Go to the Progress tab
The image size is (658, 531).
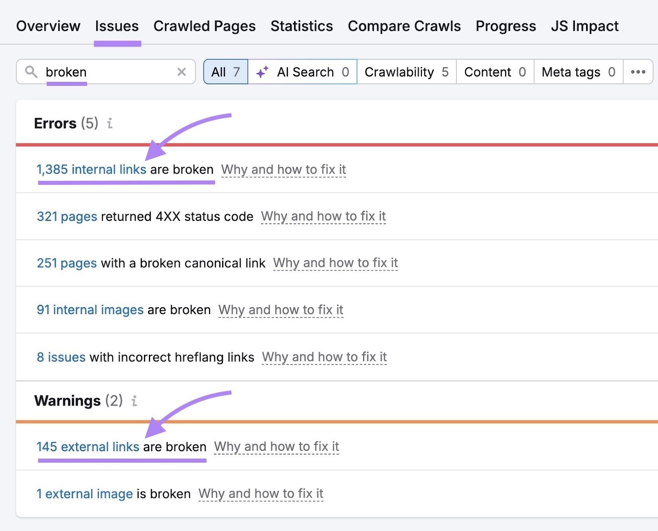(x=506, y=26)
